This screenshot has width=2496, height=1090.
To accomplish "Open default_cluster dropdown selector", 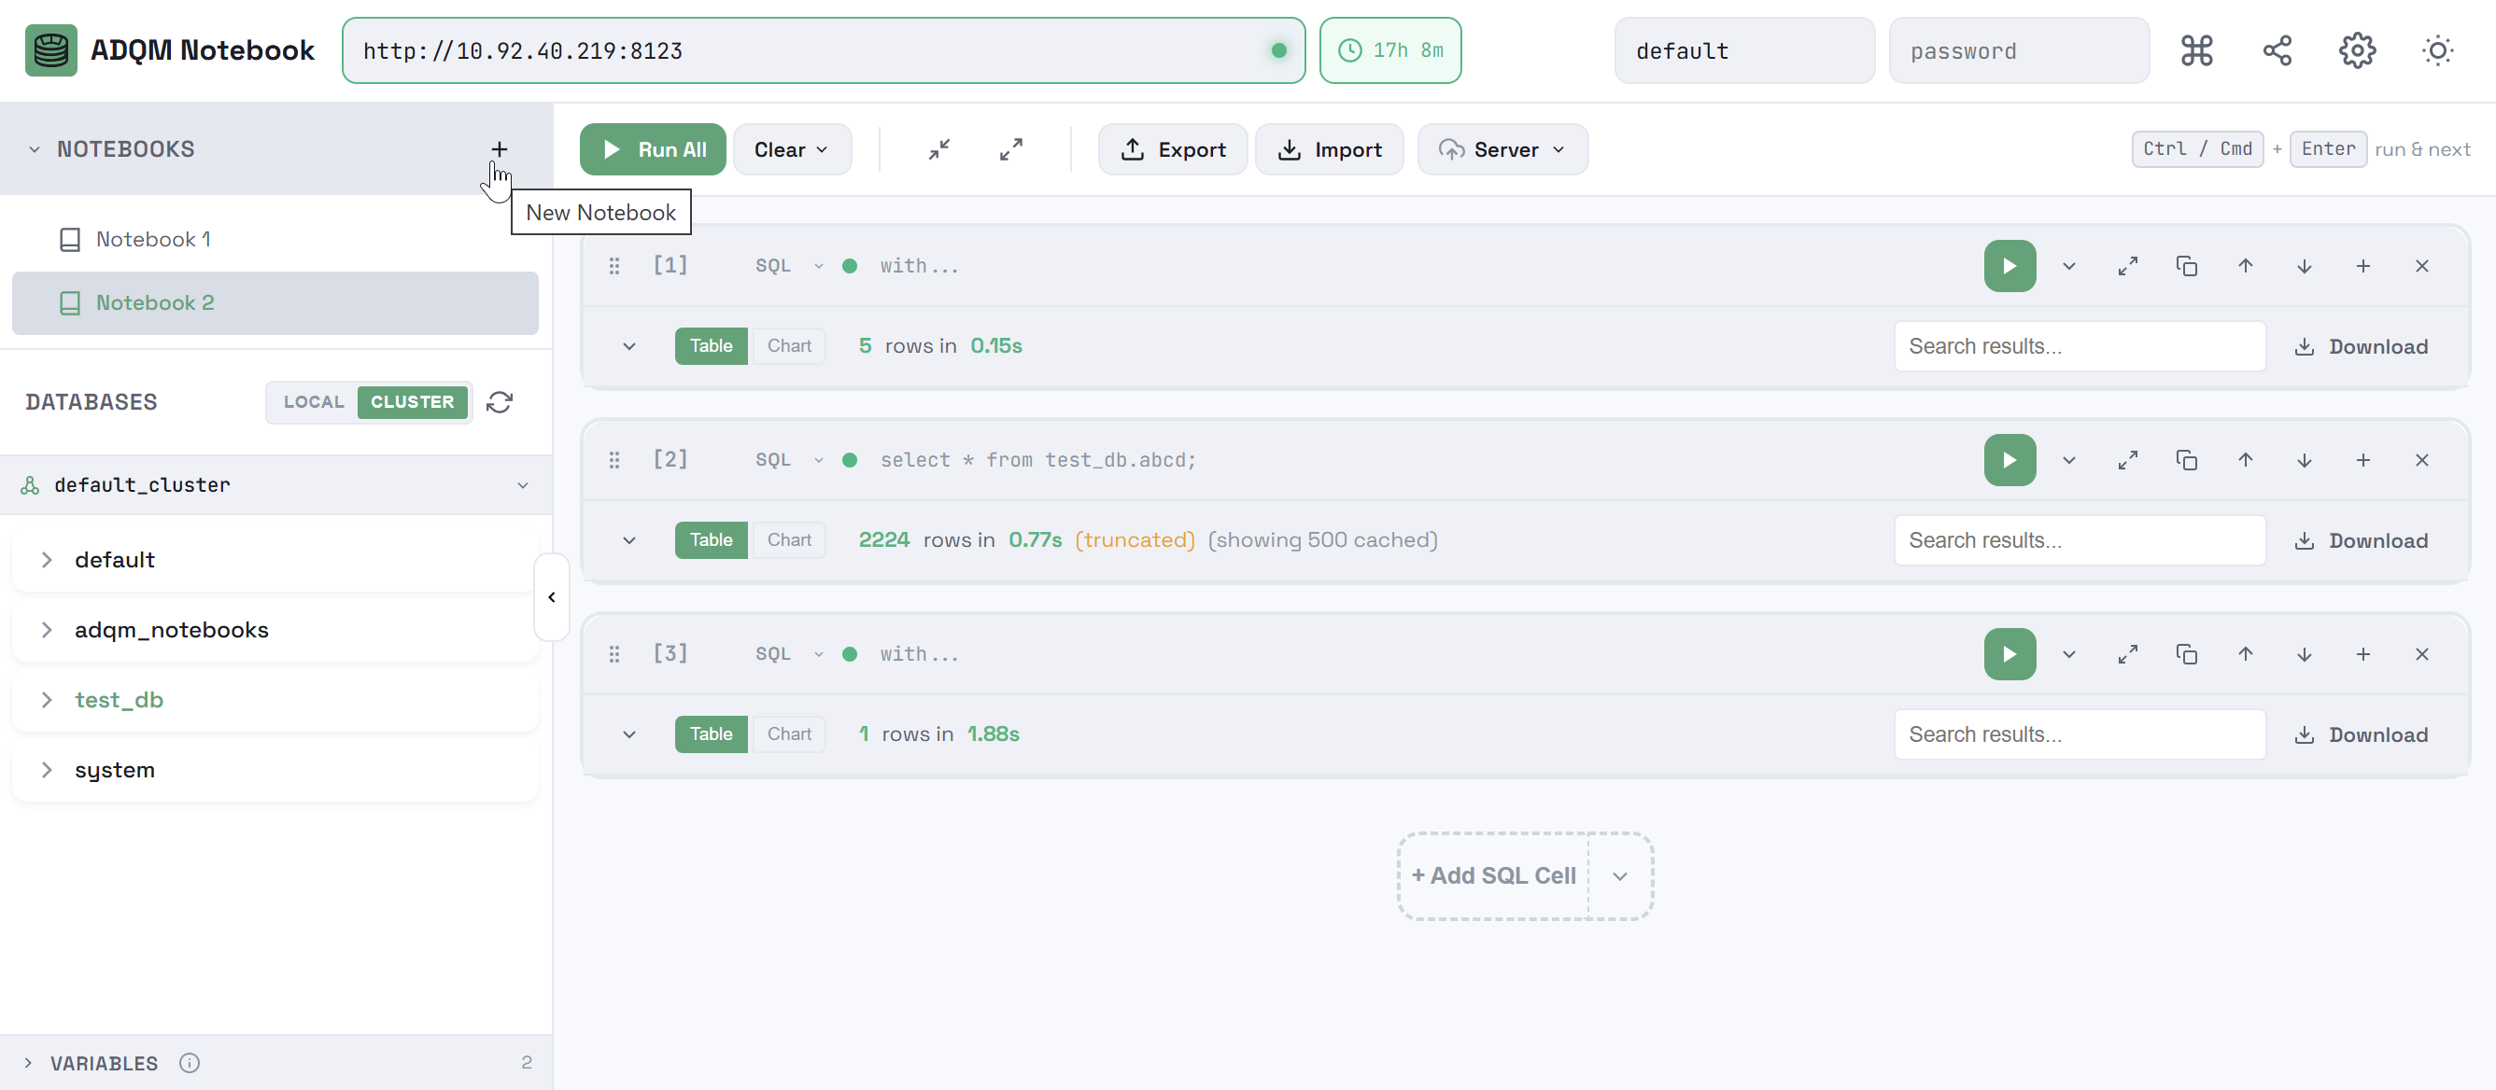I will click(x=522, y=485).
